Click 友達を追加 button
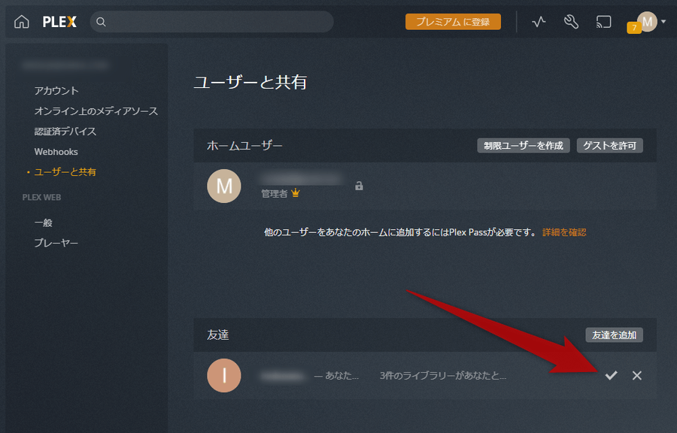 click(614, 335)
